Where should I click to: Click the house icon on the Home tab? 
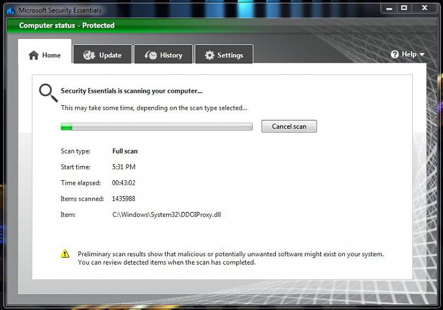(34, 55)
